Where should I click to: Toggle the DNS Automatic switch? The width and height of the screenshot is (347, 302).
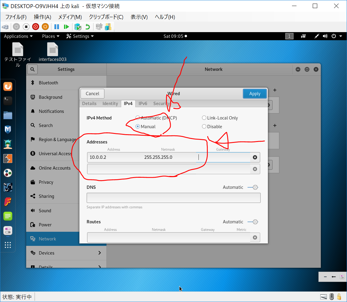[253, 187]
